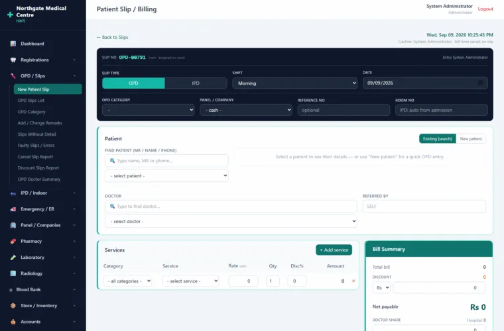The image size is (504, 331).
Task: Click the IPD / Indoor bed icon
Action: click(x=13, y=193)
